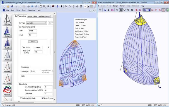Open the Tools menu in Azure Project
This screenshot has height=107, width=169.
coord(24,10)
